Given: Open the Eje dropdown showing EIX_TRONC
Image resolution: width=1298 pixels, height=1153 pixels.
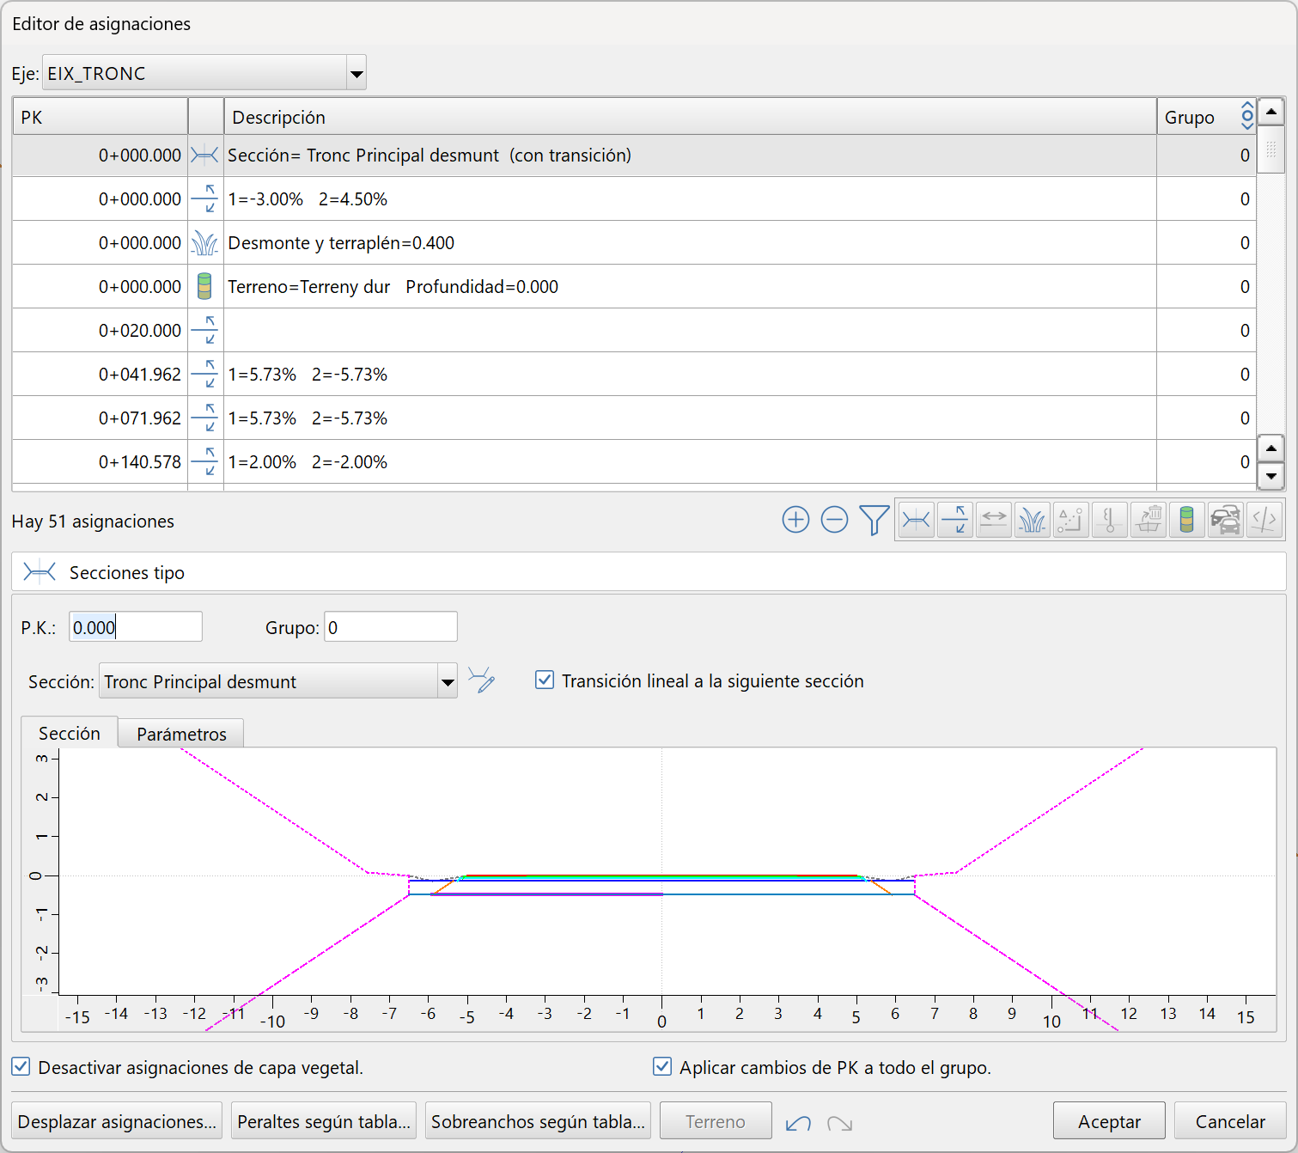Looking at the screenshot, I should pyautogui.click(x=356, y=73).
